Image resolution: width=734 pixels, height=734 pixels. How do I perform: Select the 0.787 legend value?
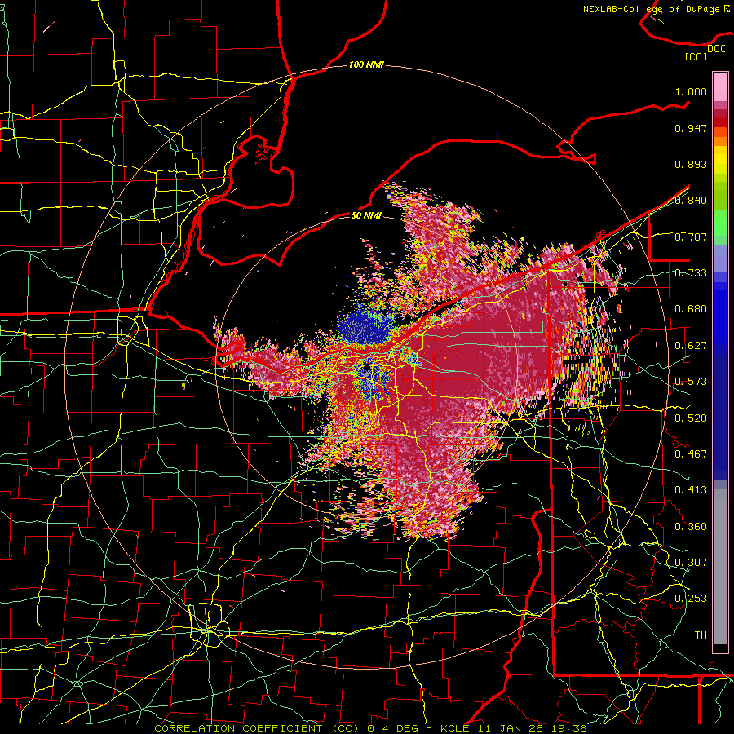click(691, 237)
